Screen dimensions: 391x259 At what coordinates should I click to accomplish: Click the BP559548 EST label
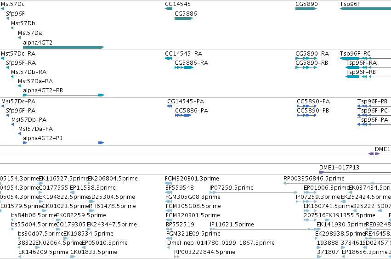180,188
